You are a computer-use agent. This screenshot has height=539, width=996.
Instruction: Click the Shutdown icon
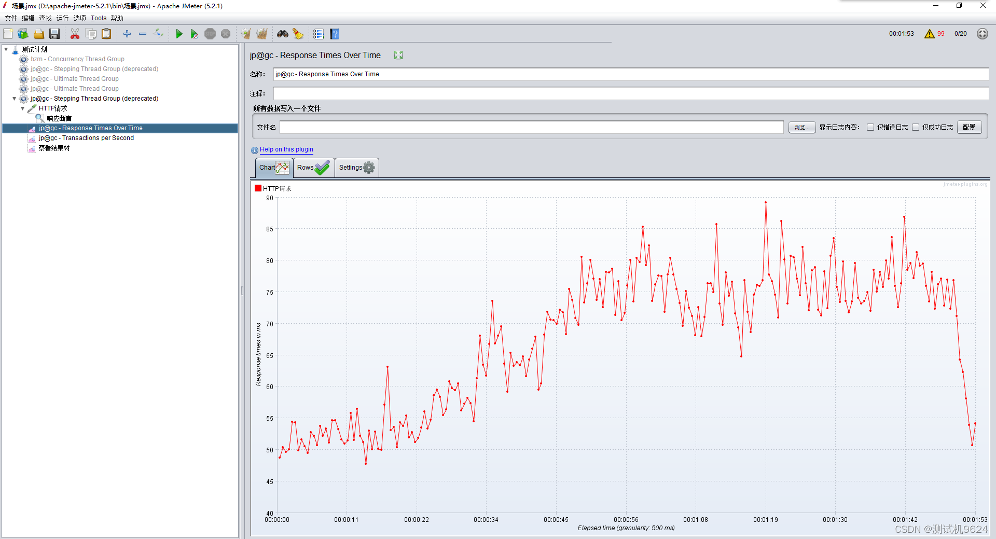click(226, 34)
